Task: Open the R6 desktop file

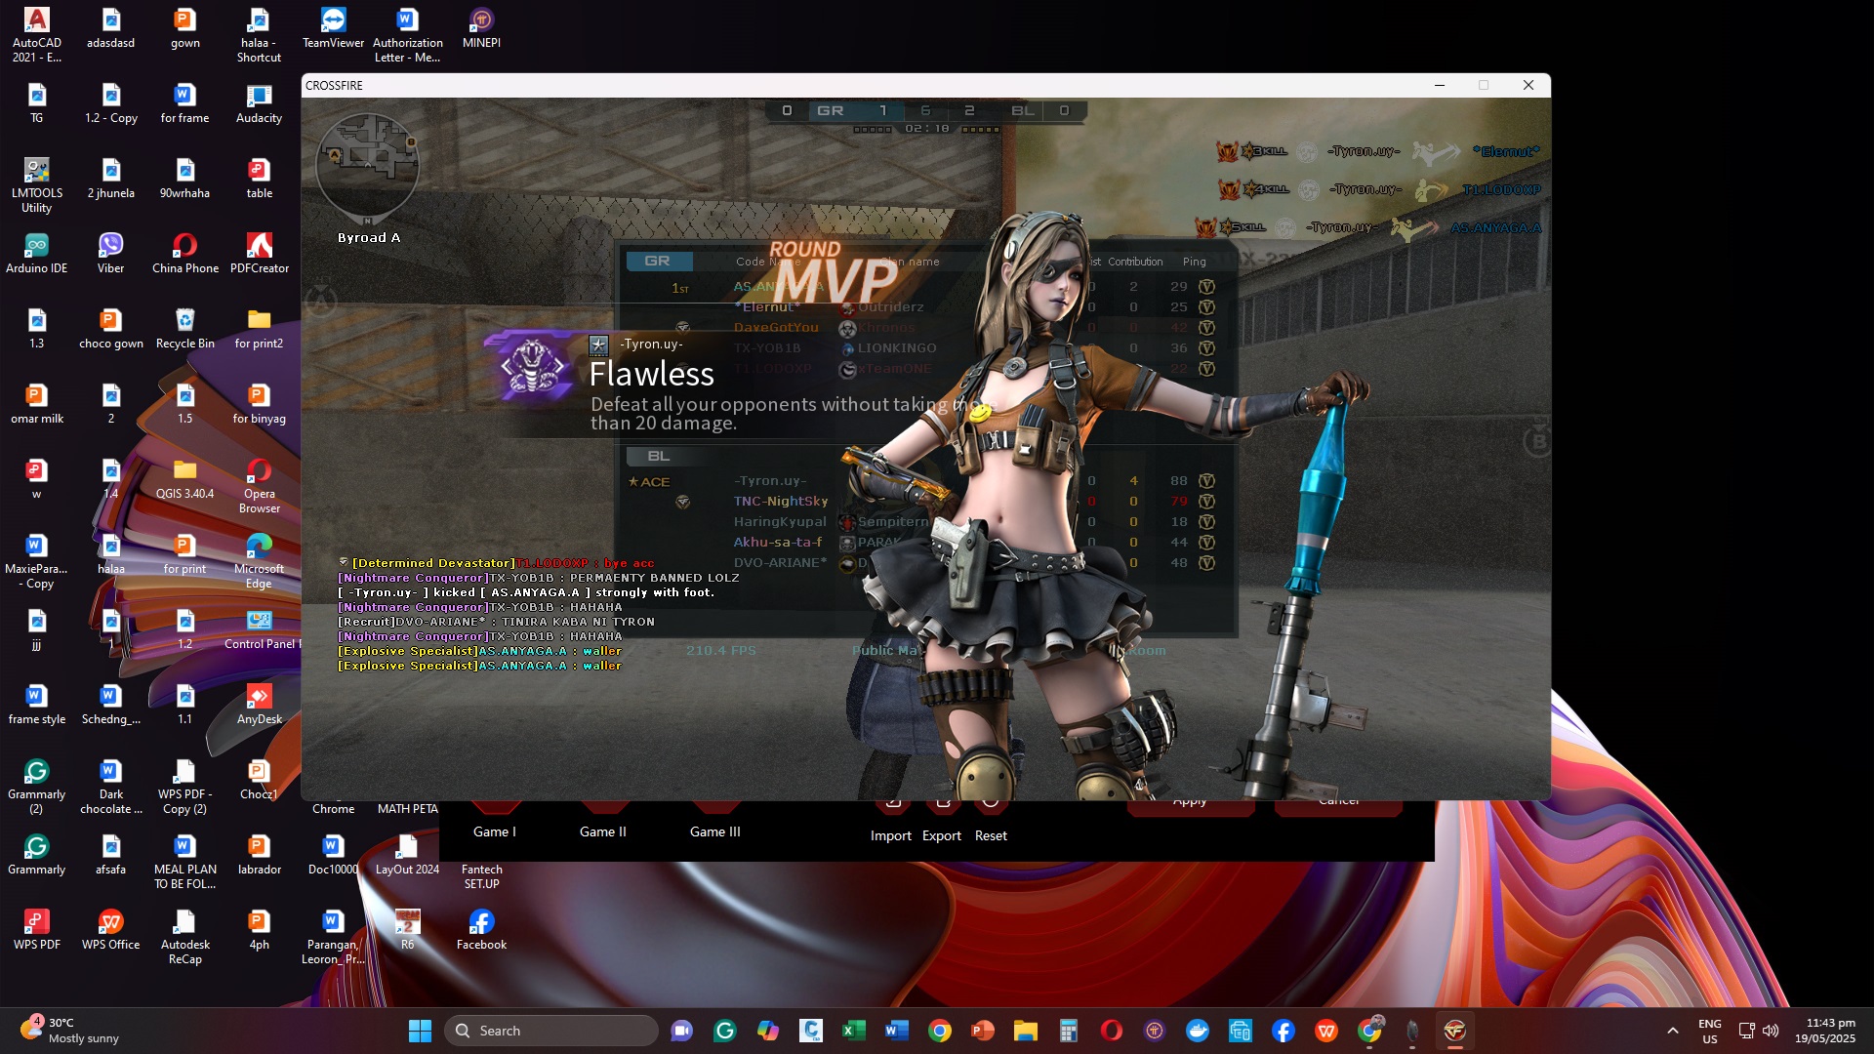Action: pyautogui.click(x=407, y=929)
